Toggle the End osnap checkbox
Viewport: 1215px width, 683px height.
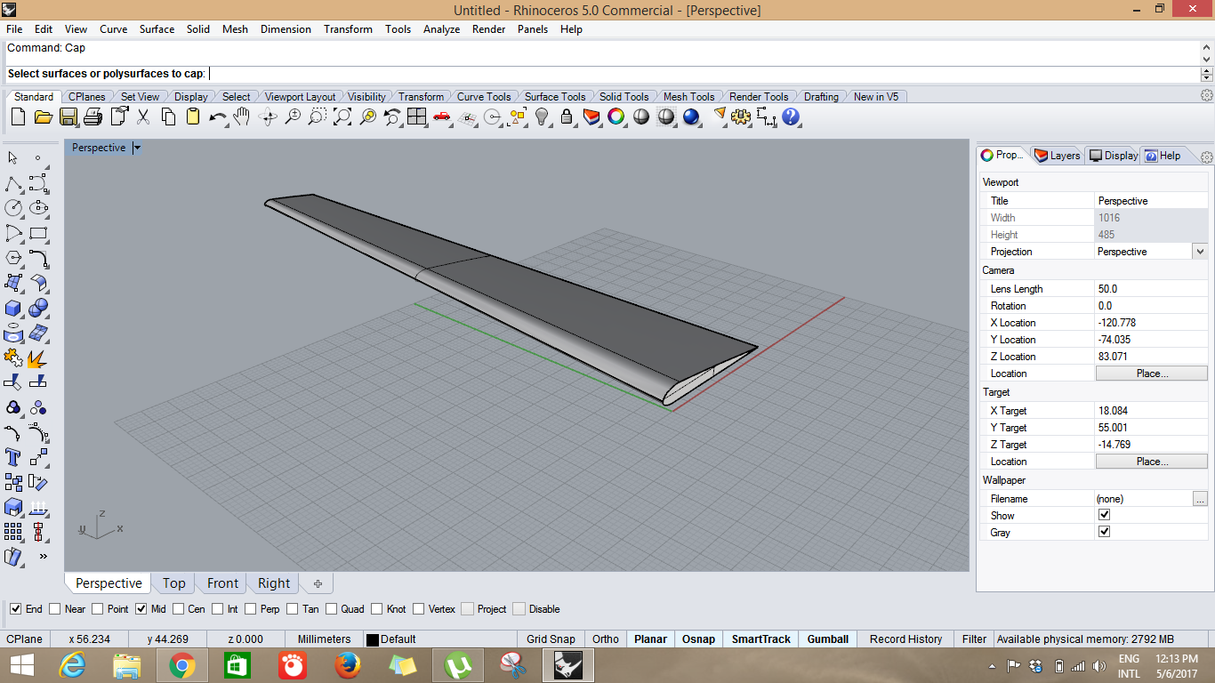pyautogui.click(x=16, y=609)
